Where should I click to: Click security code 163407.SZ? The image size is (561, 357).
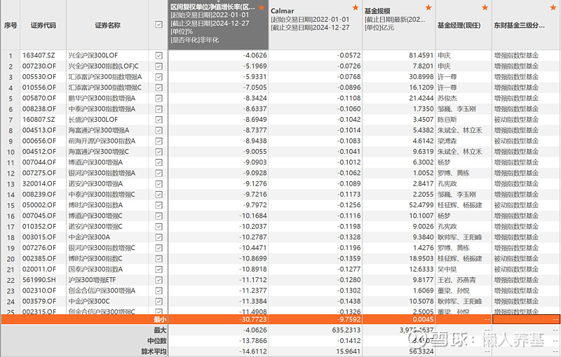coord(39,55)
